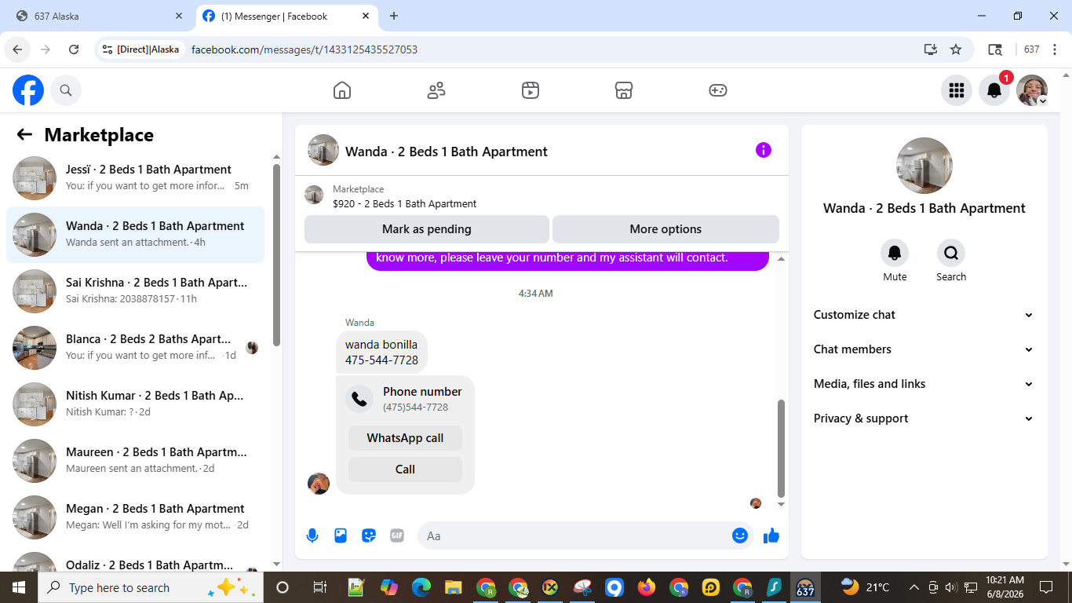1072x603 pixels.
Task: Open Sai Krishna conversation
Action: point(135,291)
